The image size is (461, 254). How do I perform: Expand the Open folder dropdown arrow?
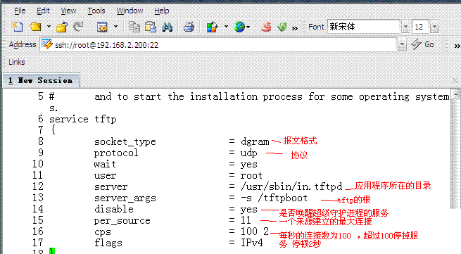(x=49, y=27)
